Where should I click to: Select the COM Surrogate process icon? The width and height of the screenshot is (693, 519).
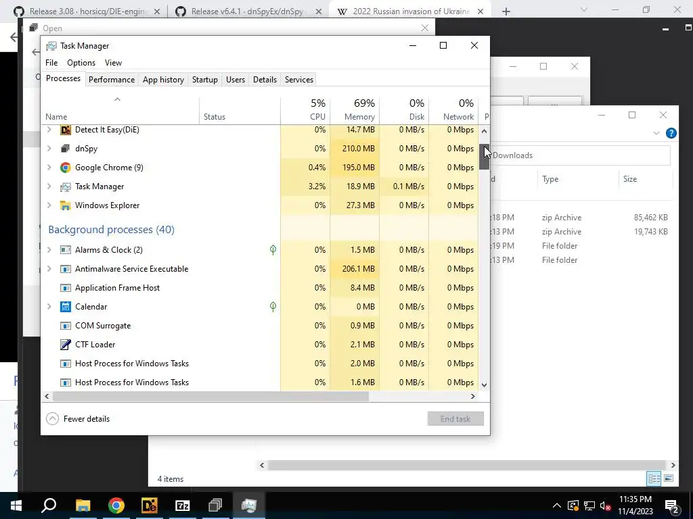coord(66,326)
